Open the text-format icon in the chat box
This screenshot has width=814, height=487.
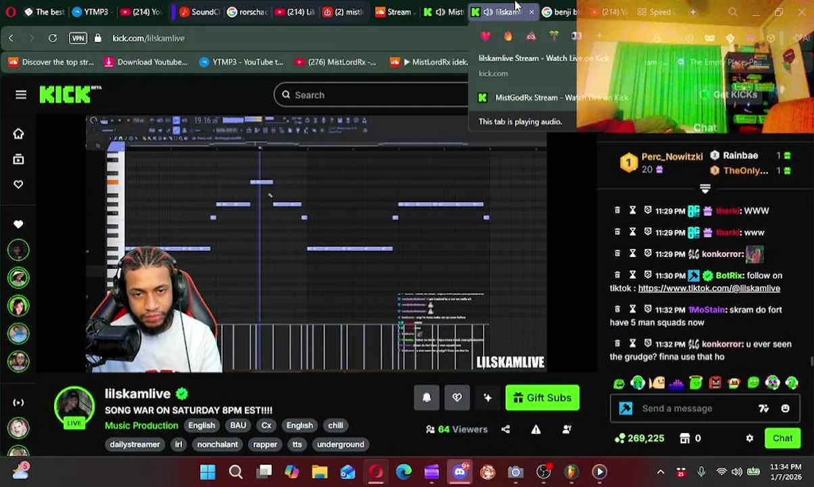pyautogui.click(x=764, y=409)
